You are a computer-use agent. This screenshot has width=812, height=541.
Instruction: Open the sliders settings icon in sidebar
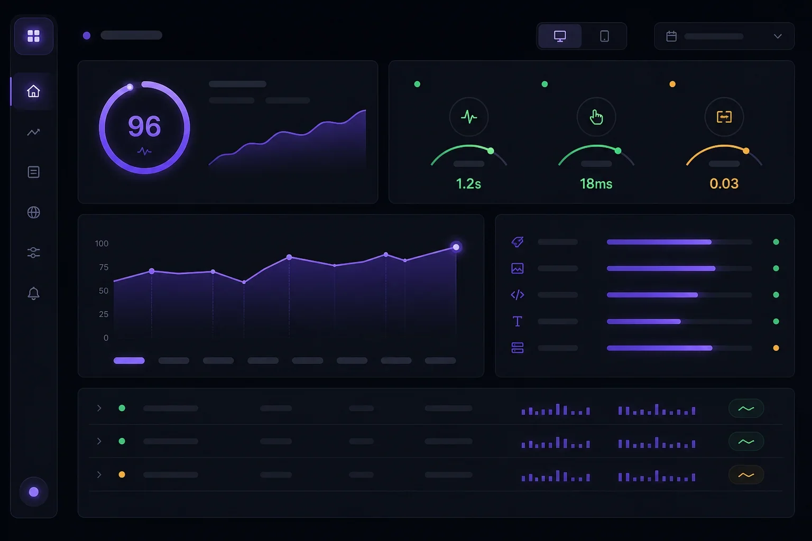pyautogui.click(x=33, y=253)
